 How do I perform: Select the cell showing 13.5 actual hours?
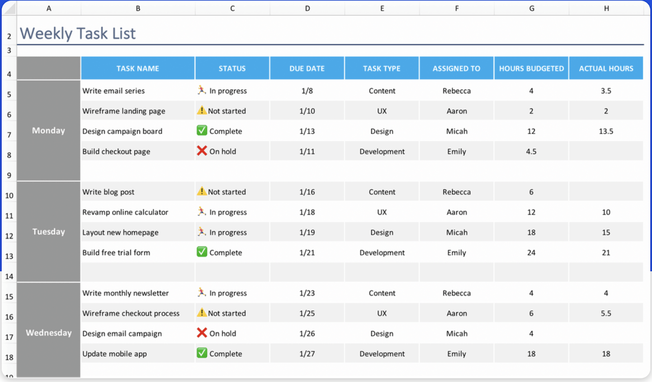606,131
